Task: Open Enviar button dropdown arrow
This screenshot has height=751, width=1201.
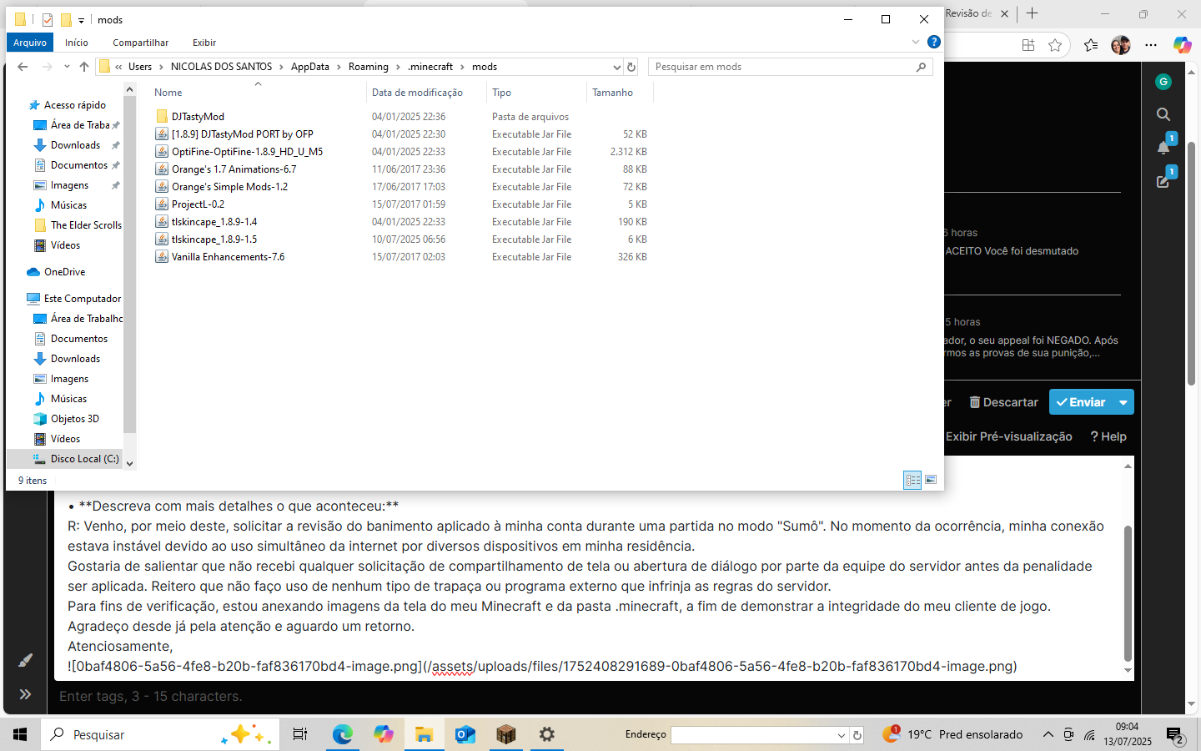Action: (x=1123, y=402)
